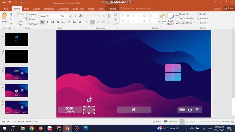Viewport: 235px width, 132px height.
Task: Expand the Section dropdown
Action: pos(32,24)
